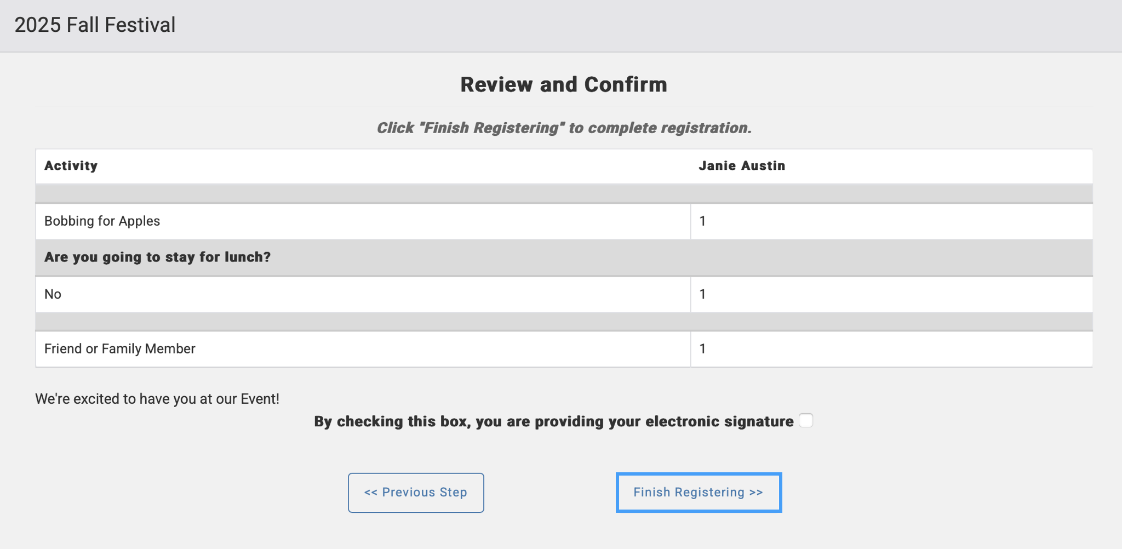Click the page header bar area

561,24
